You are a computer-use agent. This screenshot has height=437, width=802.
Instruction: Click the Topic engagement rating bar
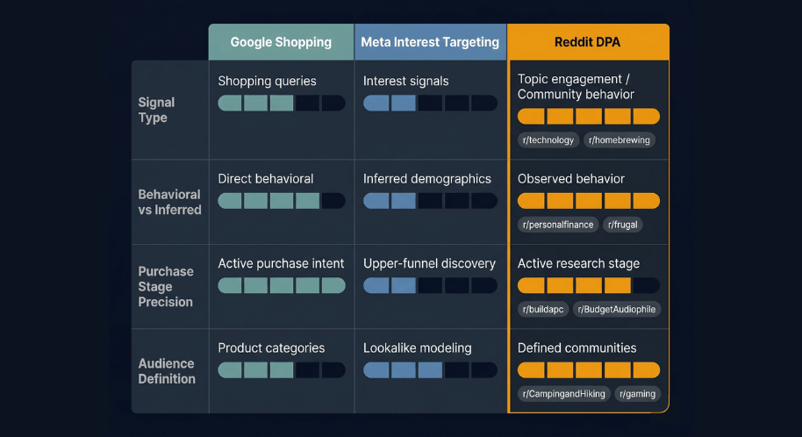(589, 116)
